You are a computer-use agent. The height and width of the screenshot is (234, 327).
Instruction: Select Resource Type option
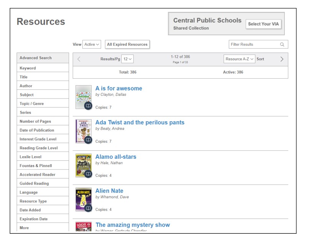(43, 201)
